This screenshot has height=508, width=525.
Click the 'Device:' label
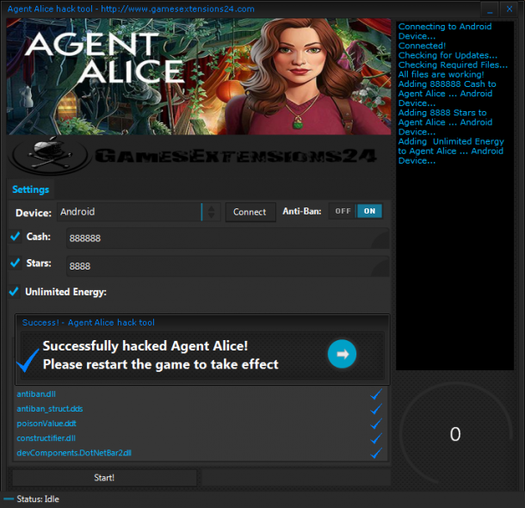[x=34, y=213]
